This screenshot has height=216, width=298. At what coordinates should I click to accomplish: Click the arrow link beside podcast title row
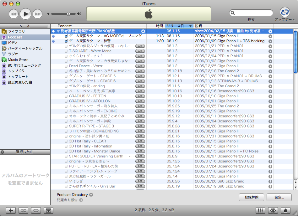click(143, 31)
